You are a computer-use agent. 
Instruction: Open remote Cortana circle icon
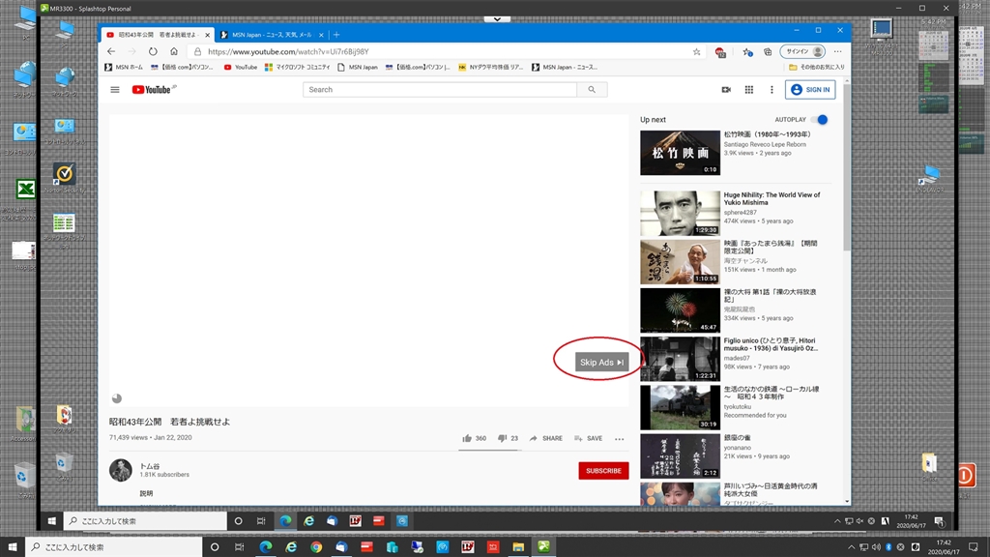click(x=238, y=521)
